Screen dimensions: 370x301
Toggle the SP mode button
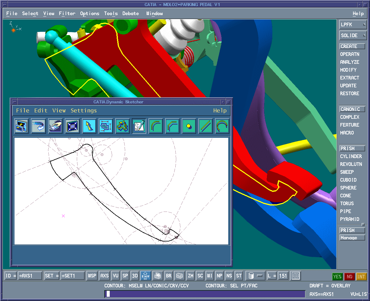tap(125, 276)
